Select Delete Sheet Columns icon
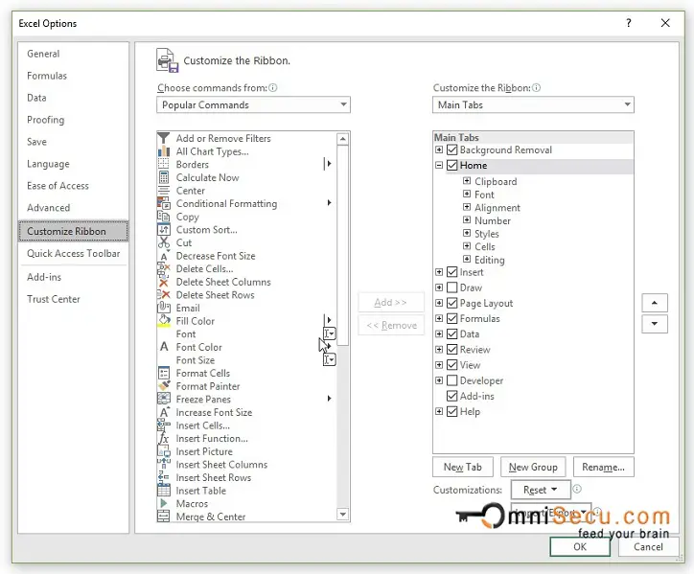Viewport: 694px width, 574px height. pos(164,282)
